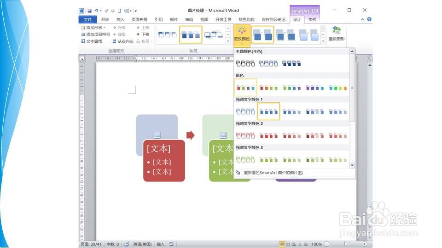Click 下移 move down button

click(143, 34)
